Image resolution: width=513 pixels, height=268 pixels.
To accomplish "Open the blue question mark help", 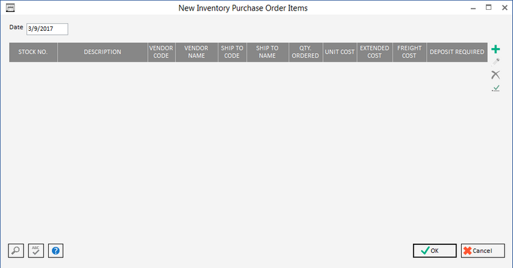I will [56, 251].
